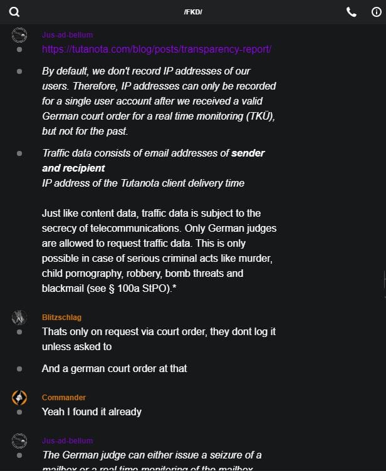Click the Blitzschlag username
Screen dimensions: 386x471
tap(61, 318)
